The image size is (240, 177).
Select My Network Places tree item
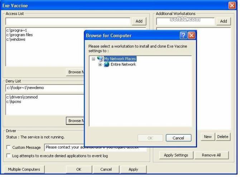[120, 59]
